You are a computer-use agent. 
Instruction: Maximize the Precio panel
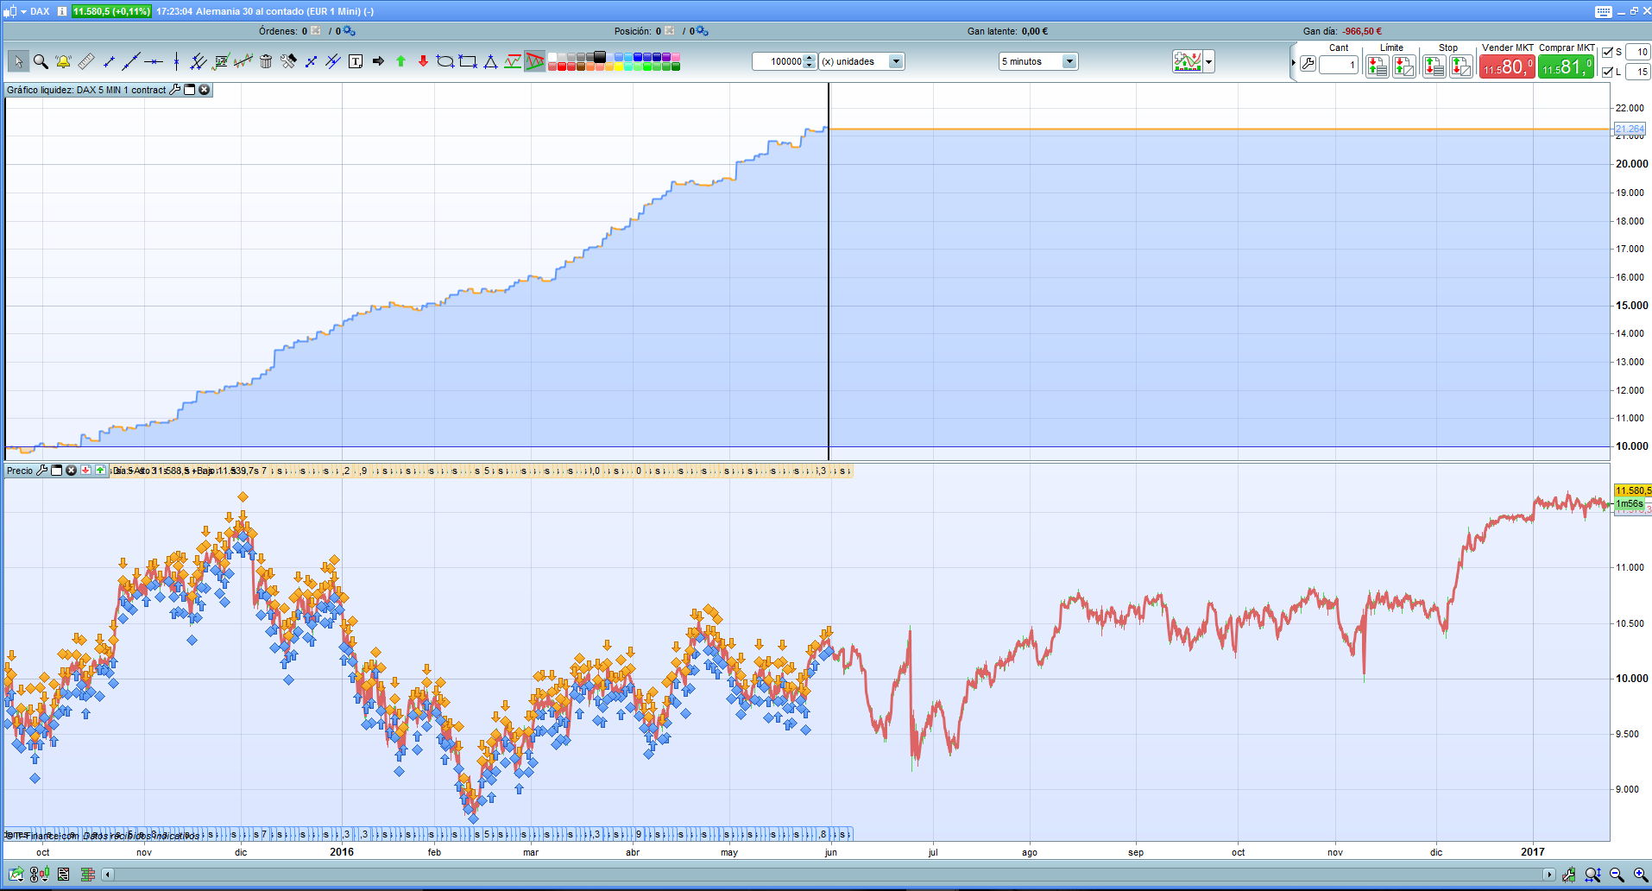pos(57,471)
